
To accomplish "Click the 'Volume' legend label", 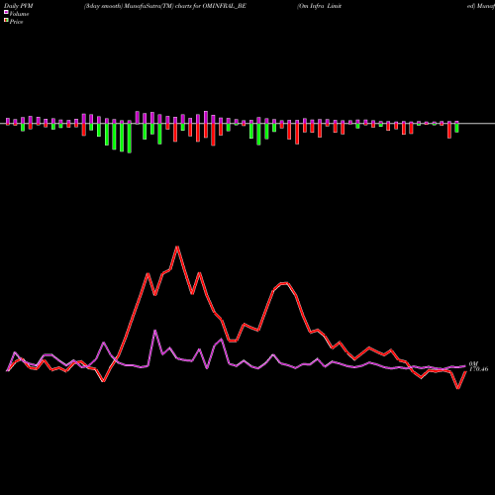I will tap(19, 14).
